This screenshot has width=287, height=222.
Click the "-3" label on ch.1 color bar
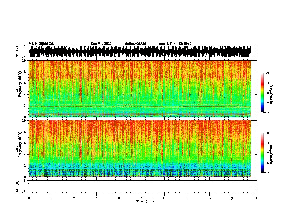[x=267, y=73]
